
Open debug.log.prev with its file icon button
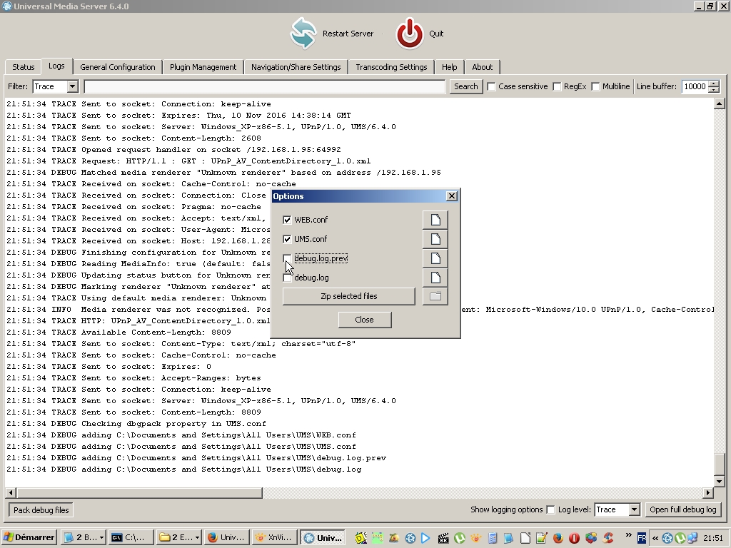(435, 258)
